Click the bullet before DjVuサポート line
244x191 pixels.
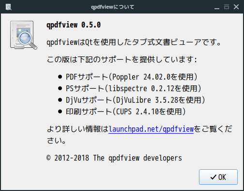coord(60,100)
